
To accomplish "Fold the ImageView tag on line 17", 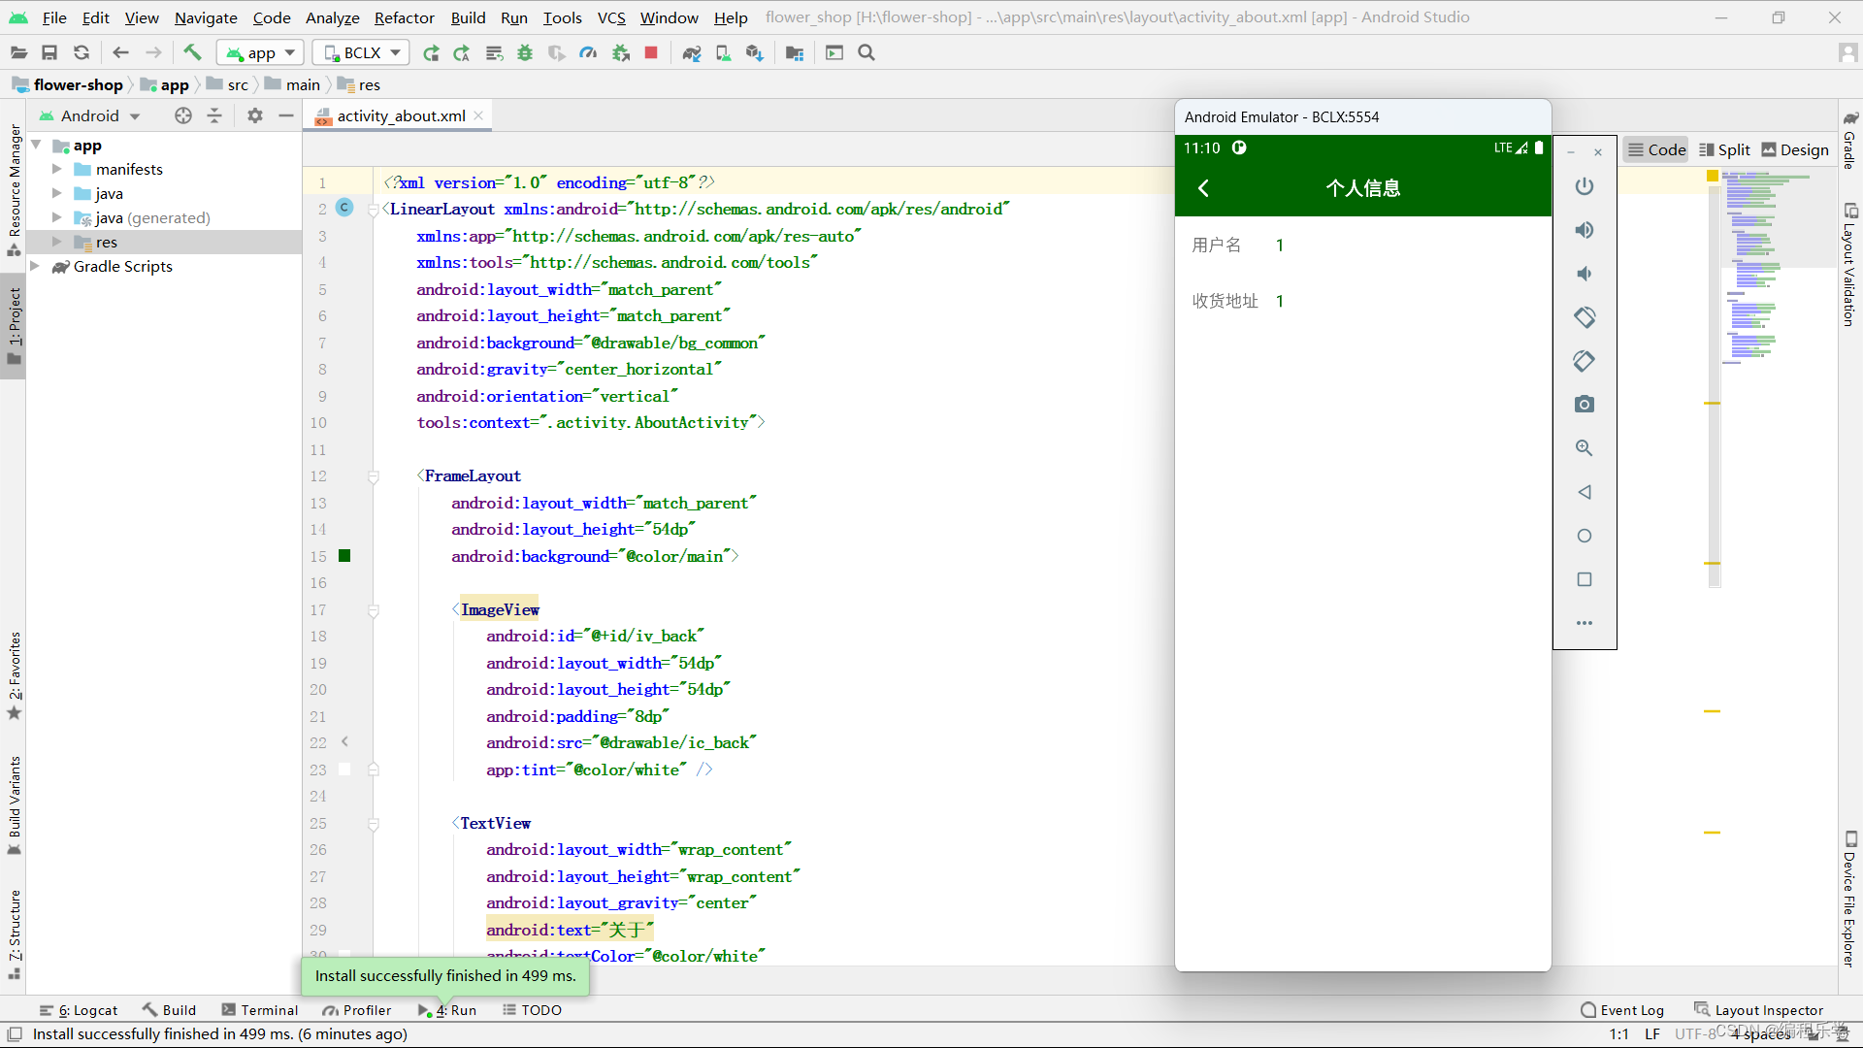I will (x=374, y=610).
